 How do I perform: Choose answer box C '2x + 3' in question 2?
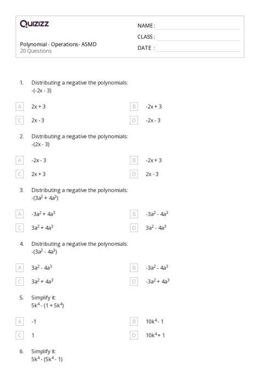[x=20, y=174]
